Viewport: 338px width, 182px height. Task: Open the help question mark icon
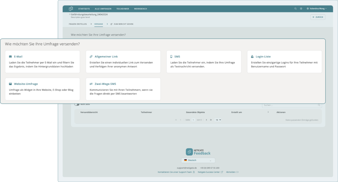point(301,9)
